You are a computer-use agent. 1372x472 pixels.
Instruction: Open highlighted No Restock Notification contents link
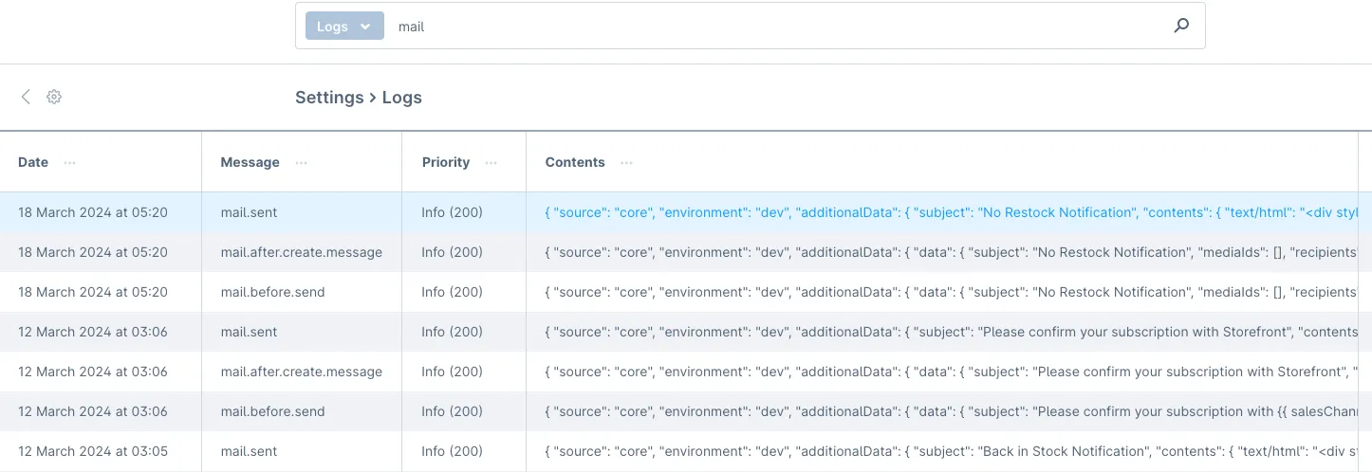click(x=949, y=212)
